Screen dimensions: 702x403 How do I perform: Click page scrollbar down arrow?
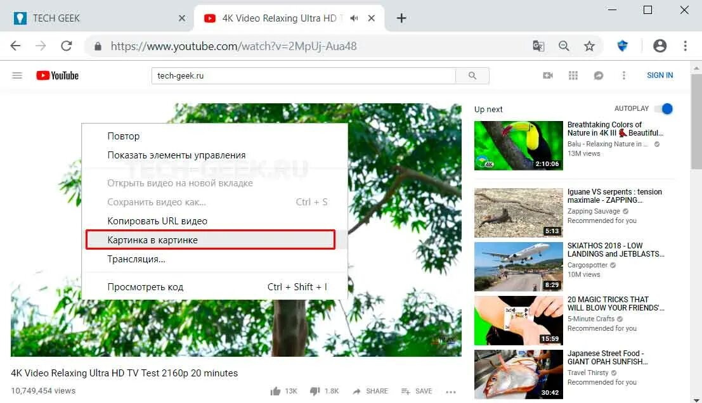(696, 399)
